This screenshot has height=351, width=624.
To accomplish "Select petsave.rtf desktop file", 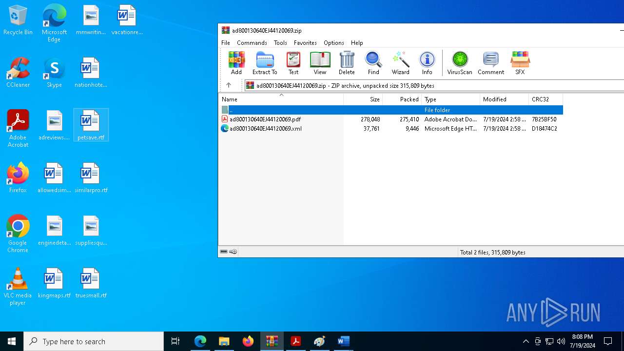I will pyautogui.click(x=91, y=125).
